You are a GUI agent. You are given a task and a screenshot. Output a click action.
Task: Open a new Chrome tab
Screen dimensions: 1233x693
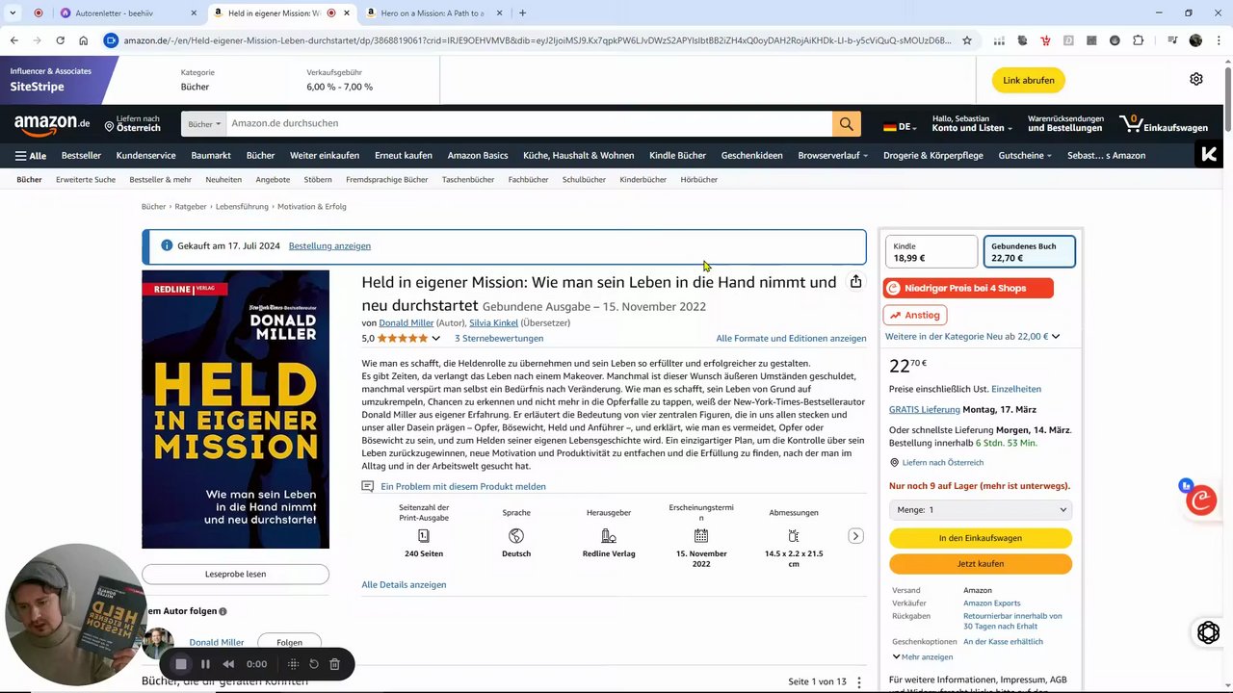point(522,13)
